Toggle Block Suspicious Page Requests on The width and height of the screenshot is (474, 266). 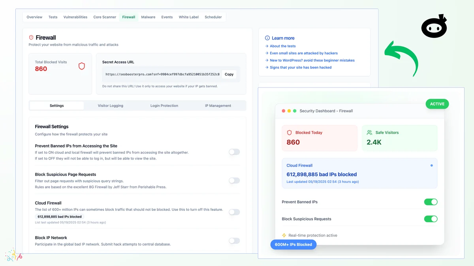tap(234, 180)
